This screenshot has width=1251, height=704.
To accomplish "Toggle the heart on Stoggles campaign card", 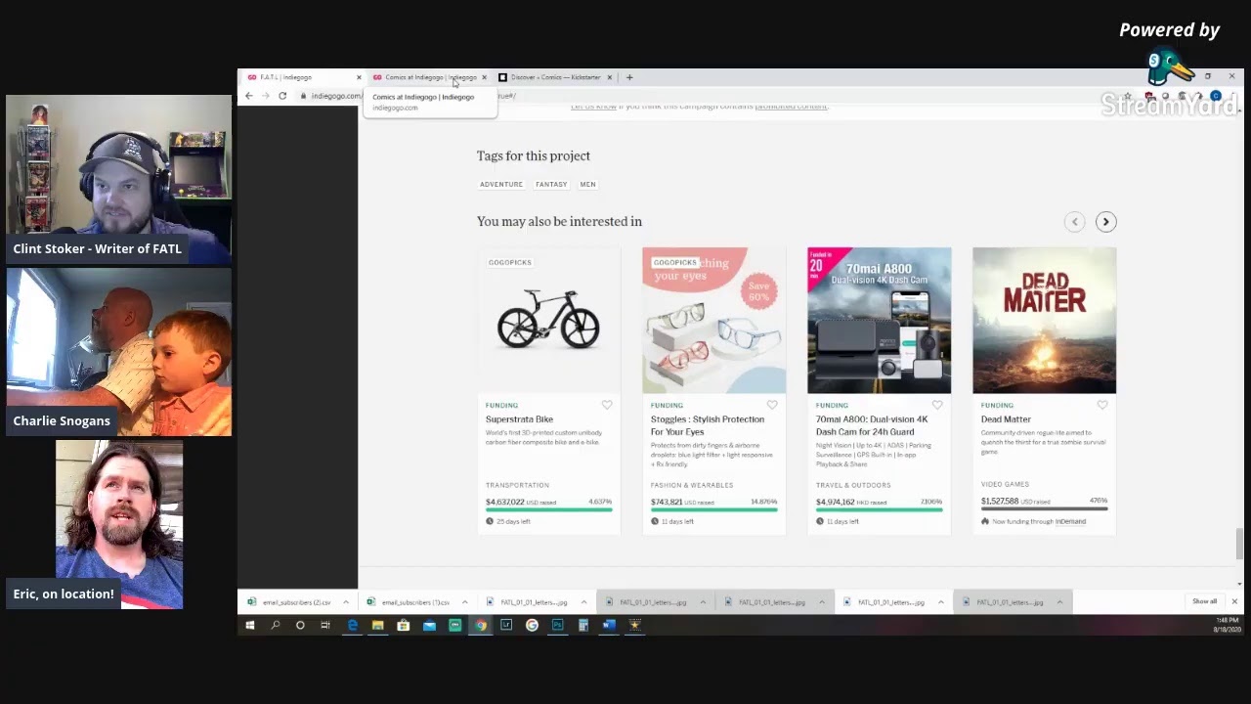I will [x=772, y=405].
